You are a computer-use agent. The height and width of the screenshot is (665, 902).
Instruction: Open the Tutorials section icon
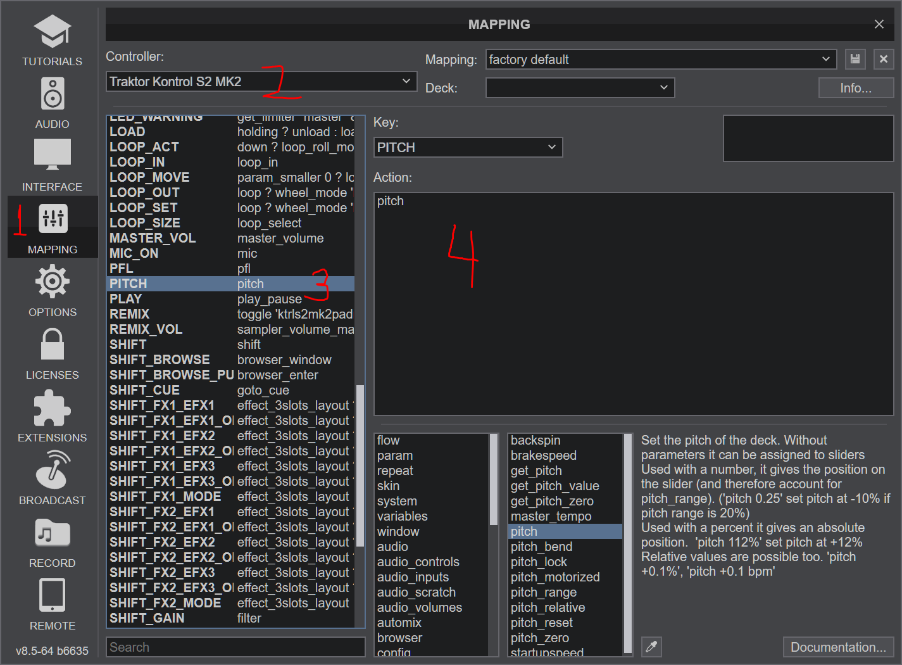coord(53,32)
